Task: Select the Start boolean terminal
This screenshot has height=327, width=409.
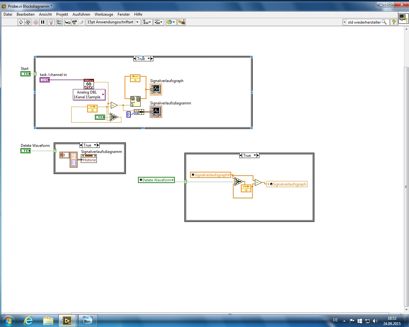Action: (x=26, y=74)
